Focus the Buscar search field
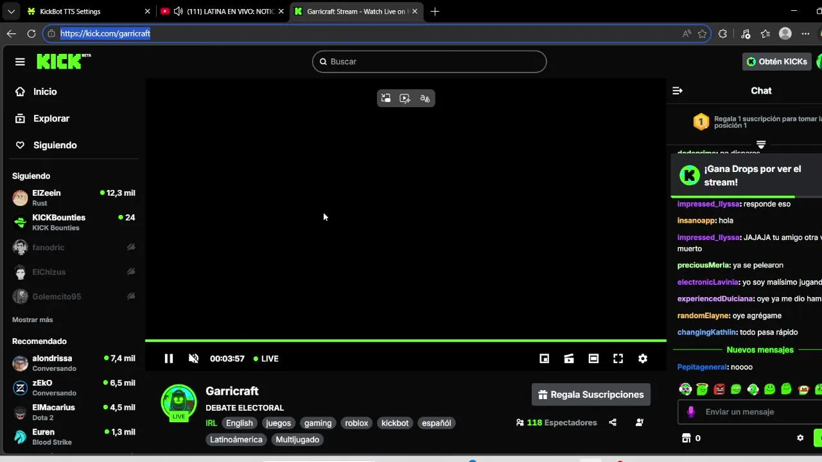Viewport: 822px width, 462px height. click(x=429, y=62)
